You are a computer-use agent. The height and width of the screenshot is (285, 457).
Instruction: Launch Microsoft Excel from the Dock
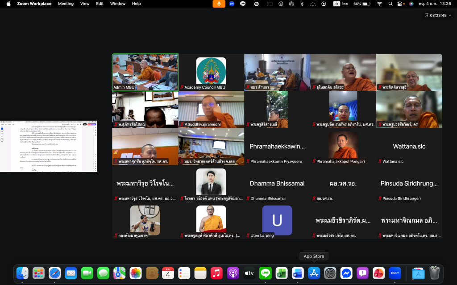click(282, 273)
